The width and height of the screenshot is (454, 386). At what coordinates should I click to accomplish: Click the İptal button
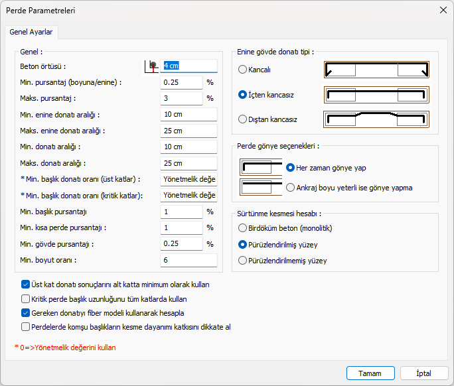click(x=423, y=373)
